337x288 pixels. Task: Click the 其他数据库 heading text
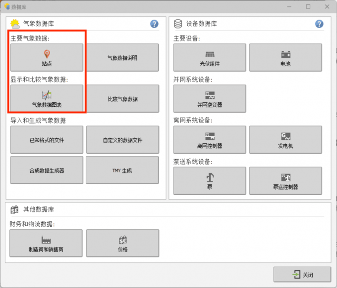[x=39, y=209]
